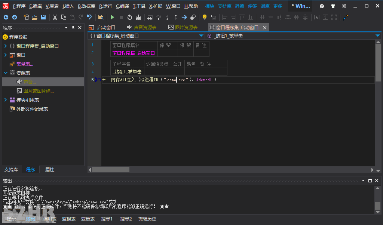This screenshot has width=383, height=225.
Task: Click the grayed-out step over curved arrow icon
Action: pyautogui.click(x=159, y=17)
